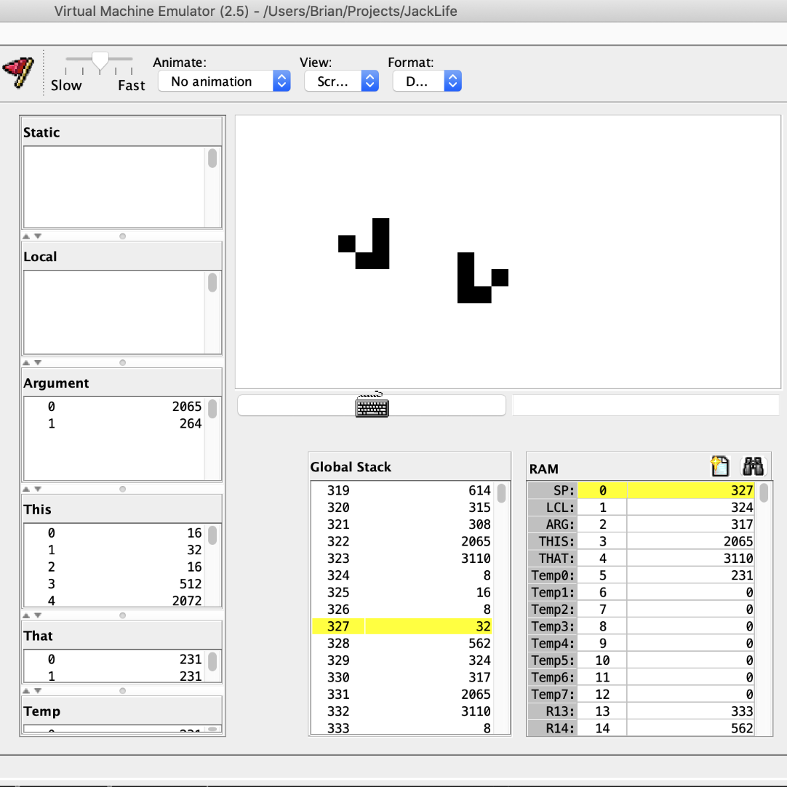Click the Temp1 label in RAM
This screenshot has height=787, width=787.
(553, 592)
